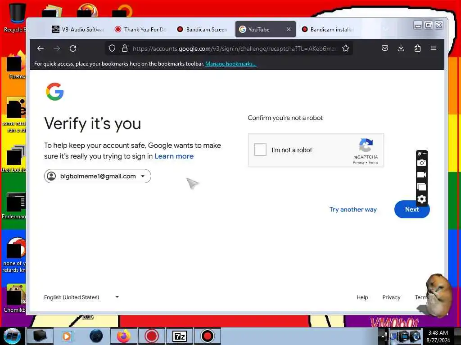Open the Firefox desktop shortcut
461x345 pixels.
pyautogui.click(x=17, y=65)
